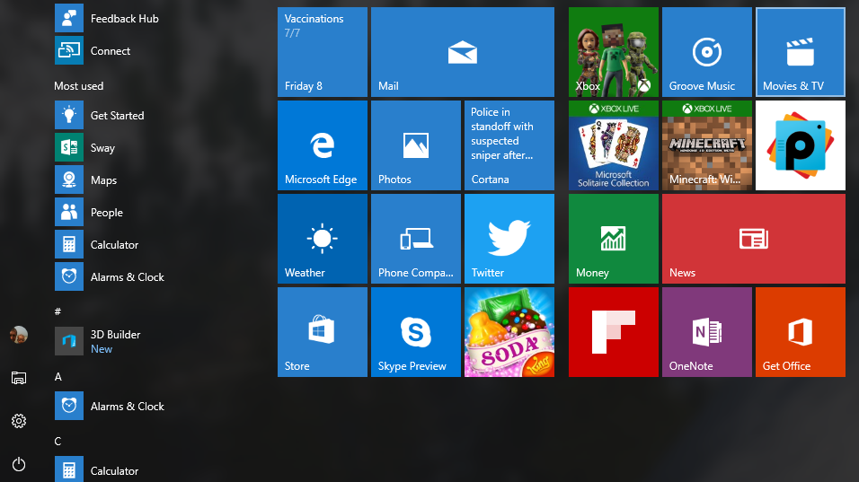Open File Explorer from the left rail
The height and width of the screenshot is (482, 859).
coord(19,378)
